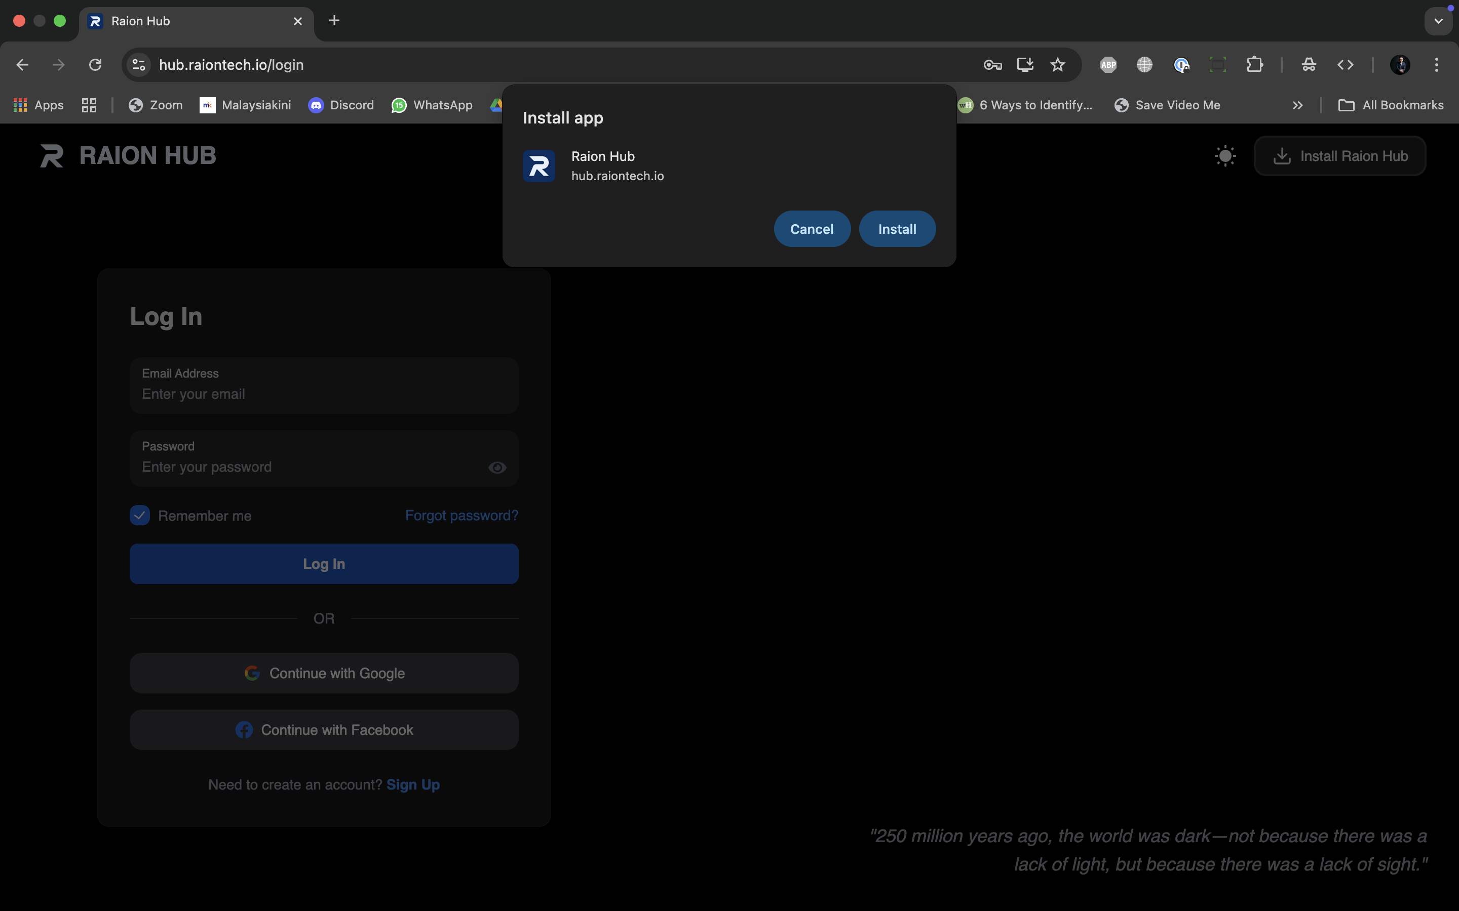Open the Extensions puzzle piece menu
The height and width of the screenshot is (911, 1459).
coord(1255,64)
